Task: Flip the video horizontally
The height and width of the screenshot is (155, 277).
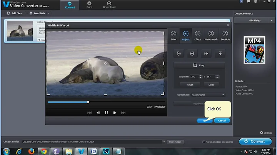Action: coord(206,54)
